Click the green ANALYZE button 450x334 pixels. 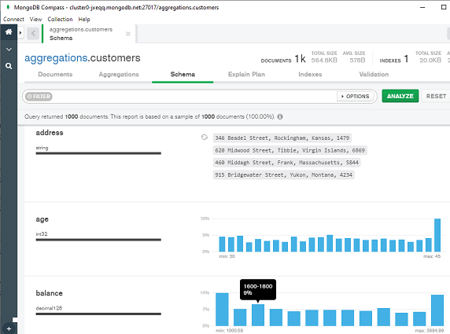point(400,96)
